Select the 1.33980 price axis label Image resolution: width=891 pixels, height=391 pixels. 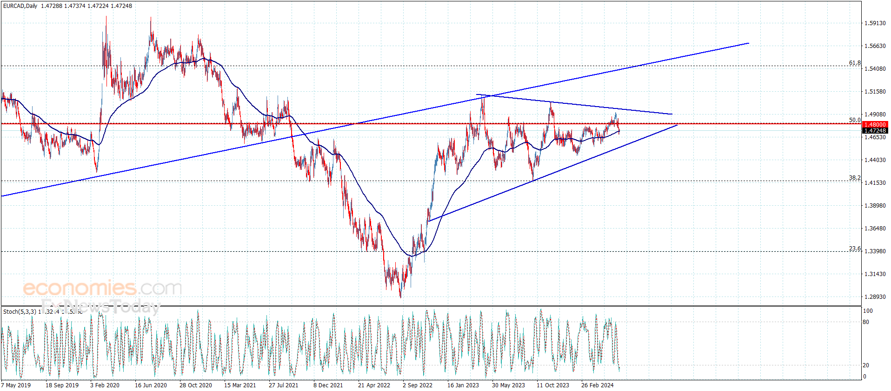pyautogui.click(x=875, y=251)
